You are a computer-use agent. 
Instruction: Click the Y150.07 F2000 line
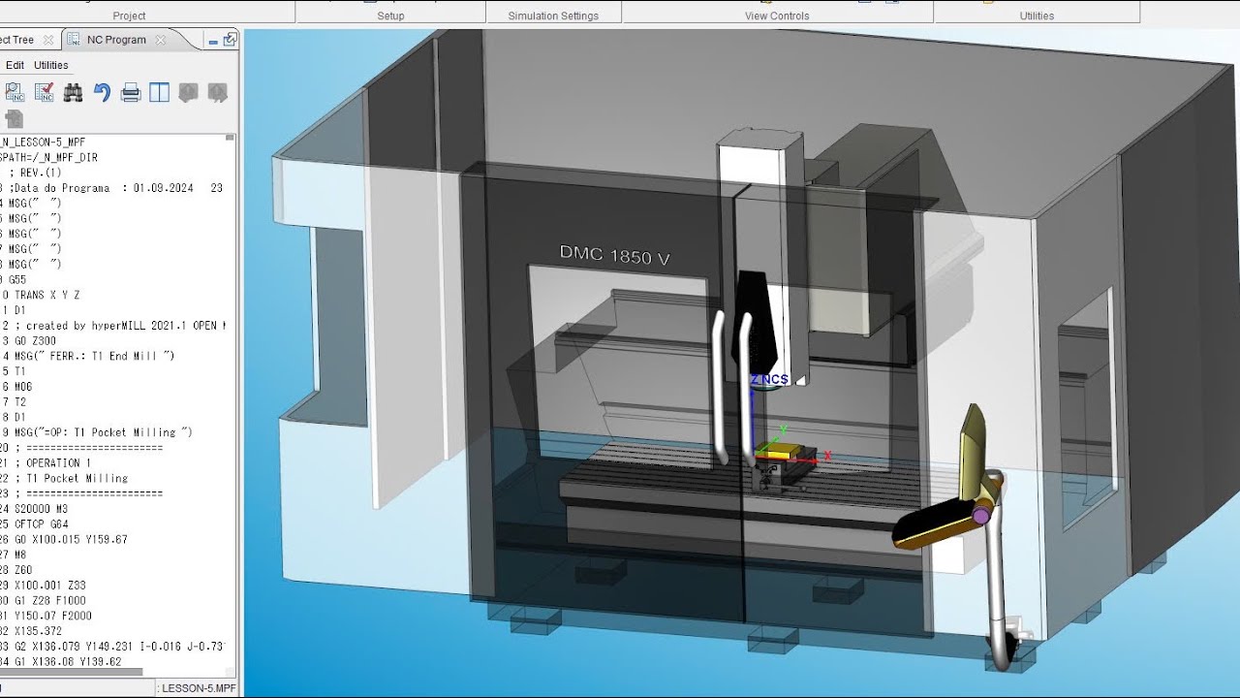pyautogui.click(x=52, y=615)
